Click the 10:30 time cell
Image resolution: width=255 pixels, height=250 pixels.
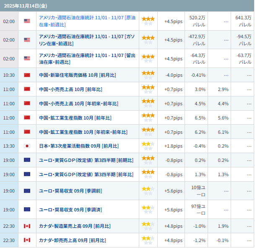click(9, 75)
